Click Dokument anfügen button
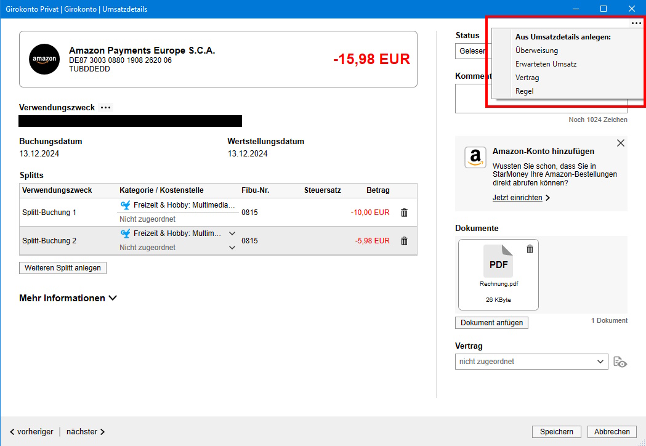The height and width of the screenshot is (446, 646). pos(491,323)
